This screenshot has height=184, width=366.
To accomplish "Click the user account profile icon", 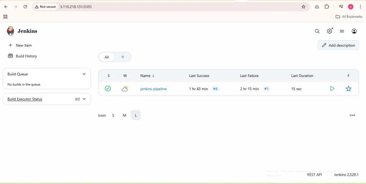I will (354, 31).
